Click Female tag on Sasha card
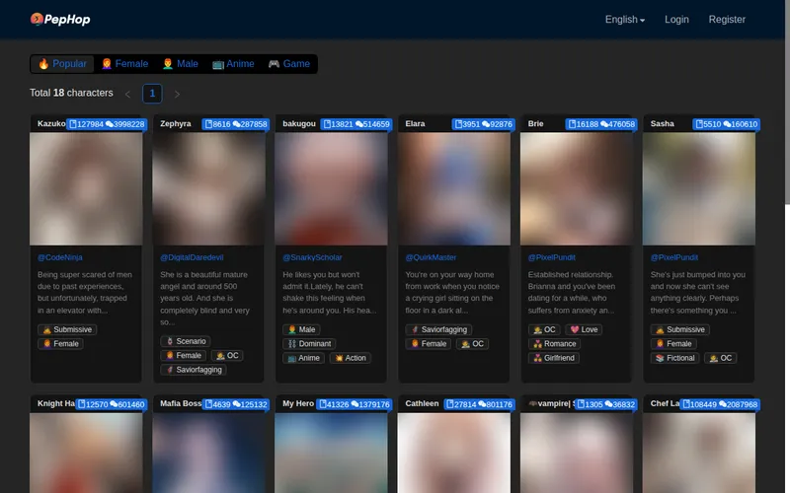 [x=673, y=343]
